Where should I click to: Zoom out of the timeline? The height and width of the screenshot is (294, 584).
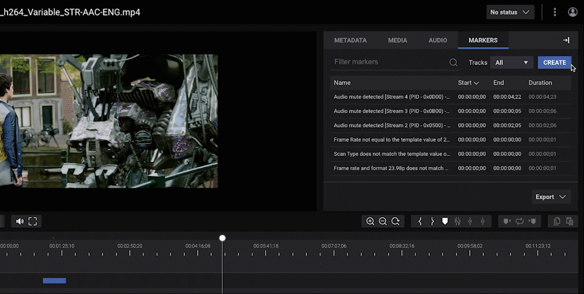[383, 222]
